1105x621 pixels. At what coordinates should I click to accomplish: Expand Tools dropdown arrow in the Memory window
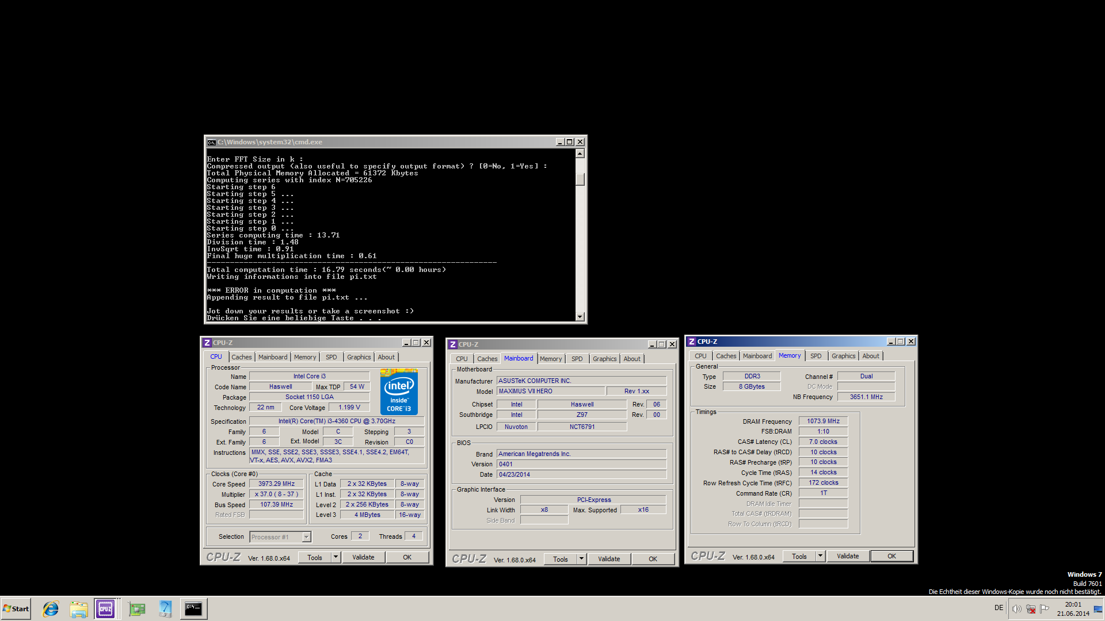821,556
